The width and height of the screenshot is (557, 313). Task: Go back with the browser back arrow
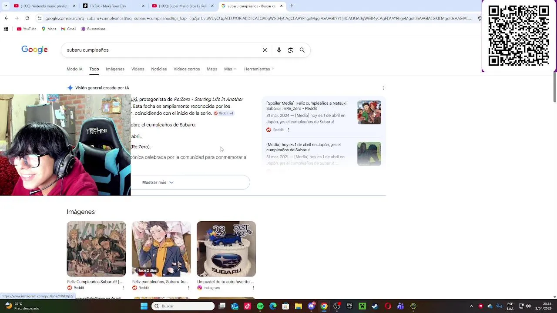[6, 18]
